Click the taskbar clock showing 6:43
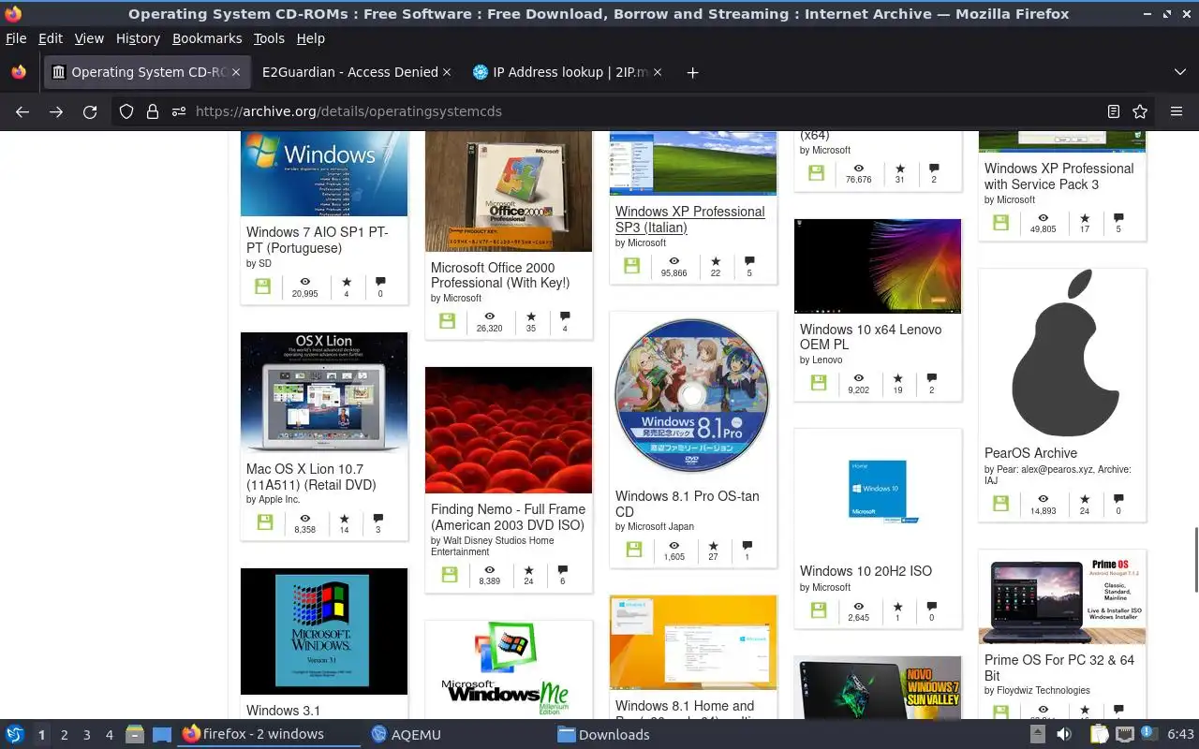The height and width of the screenshot is (749, 1199). [x=1180, y=734]
